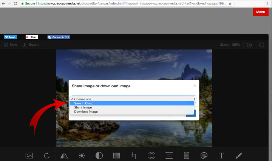This screenshot has width=272, height=161.
Task: Click the color palette icon
Action: tap(204, 155)
